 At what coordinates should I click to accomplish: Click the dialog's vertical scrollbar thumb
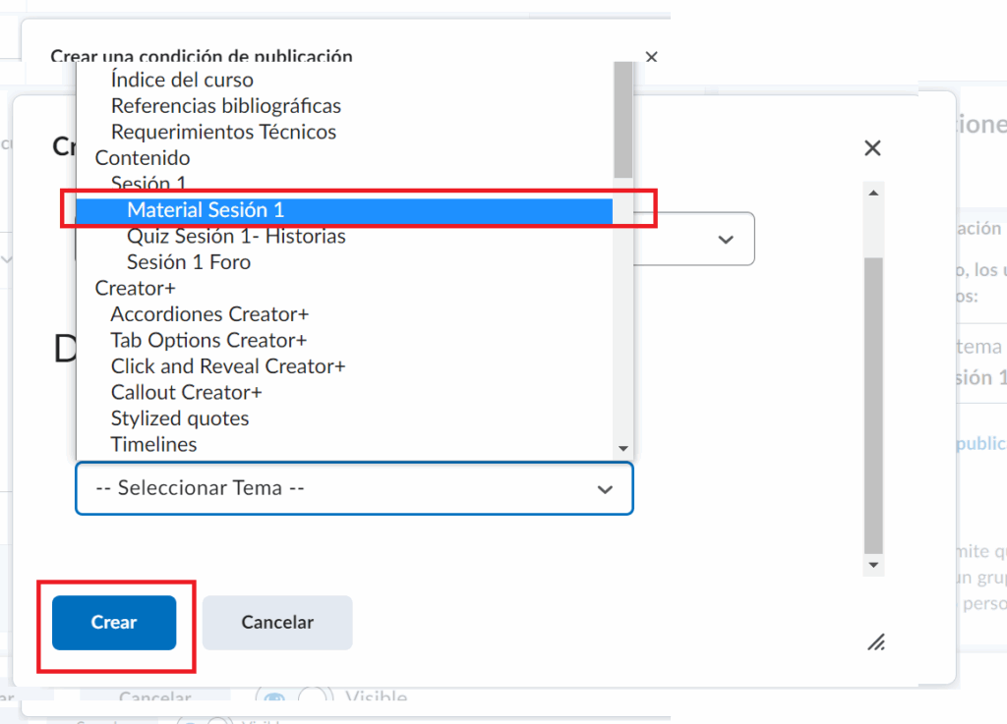click(873, 403)
